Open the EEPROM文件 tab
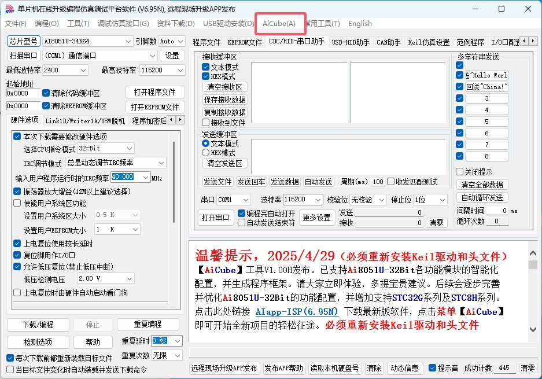Image resolution: width=542 pixels, height=379 pixels. [245, 42]
